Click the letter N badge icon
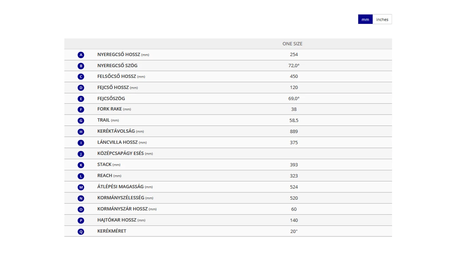460x255 pixels. pos(81,198)
